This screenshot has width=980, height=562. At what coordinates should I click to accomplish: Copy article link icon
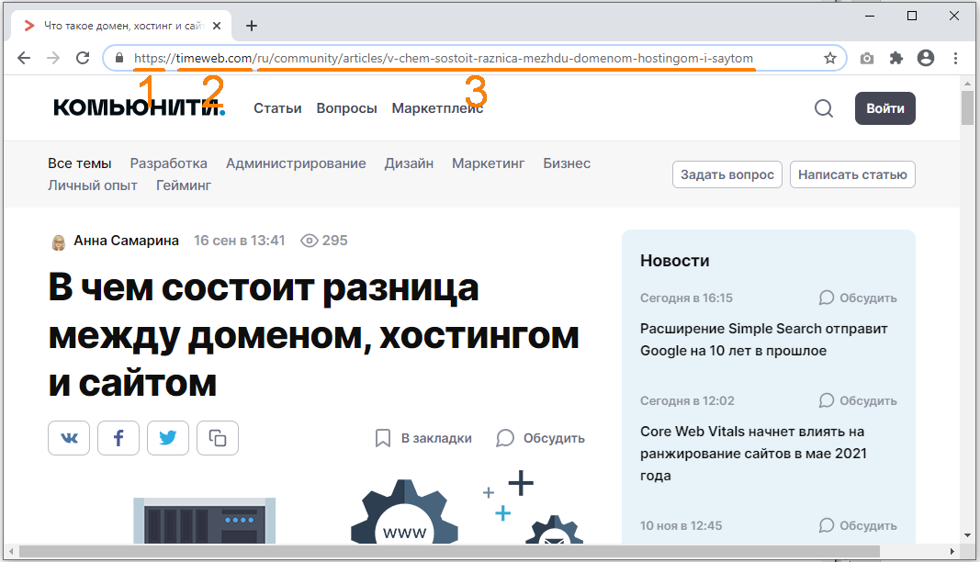tap(217, 438)
